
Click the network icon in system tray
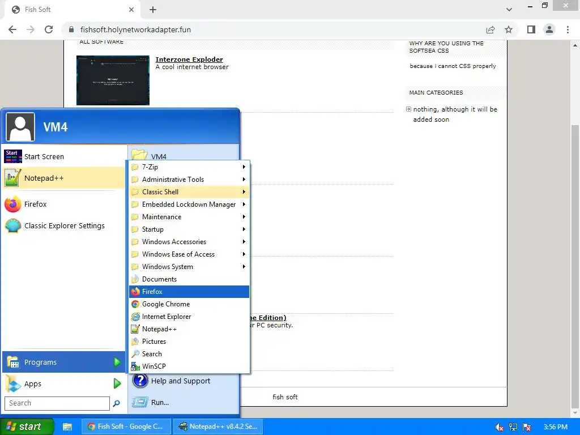(513, 427)
